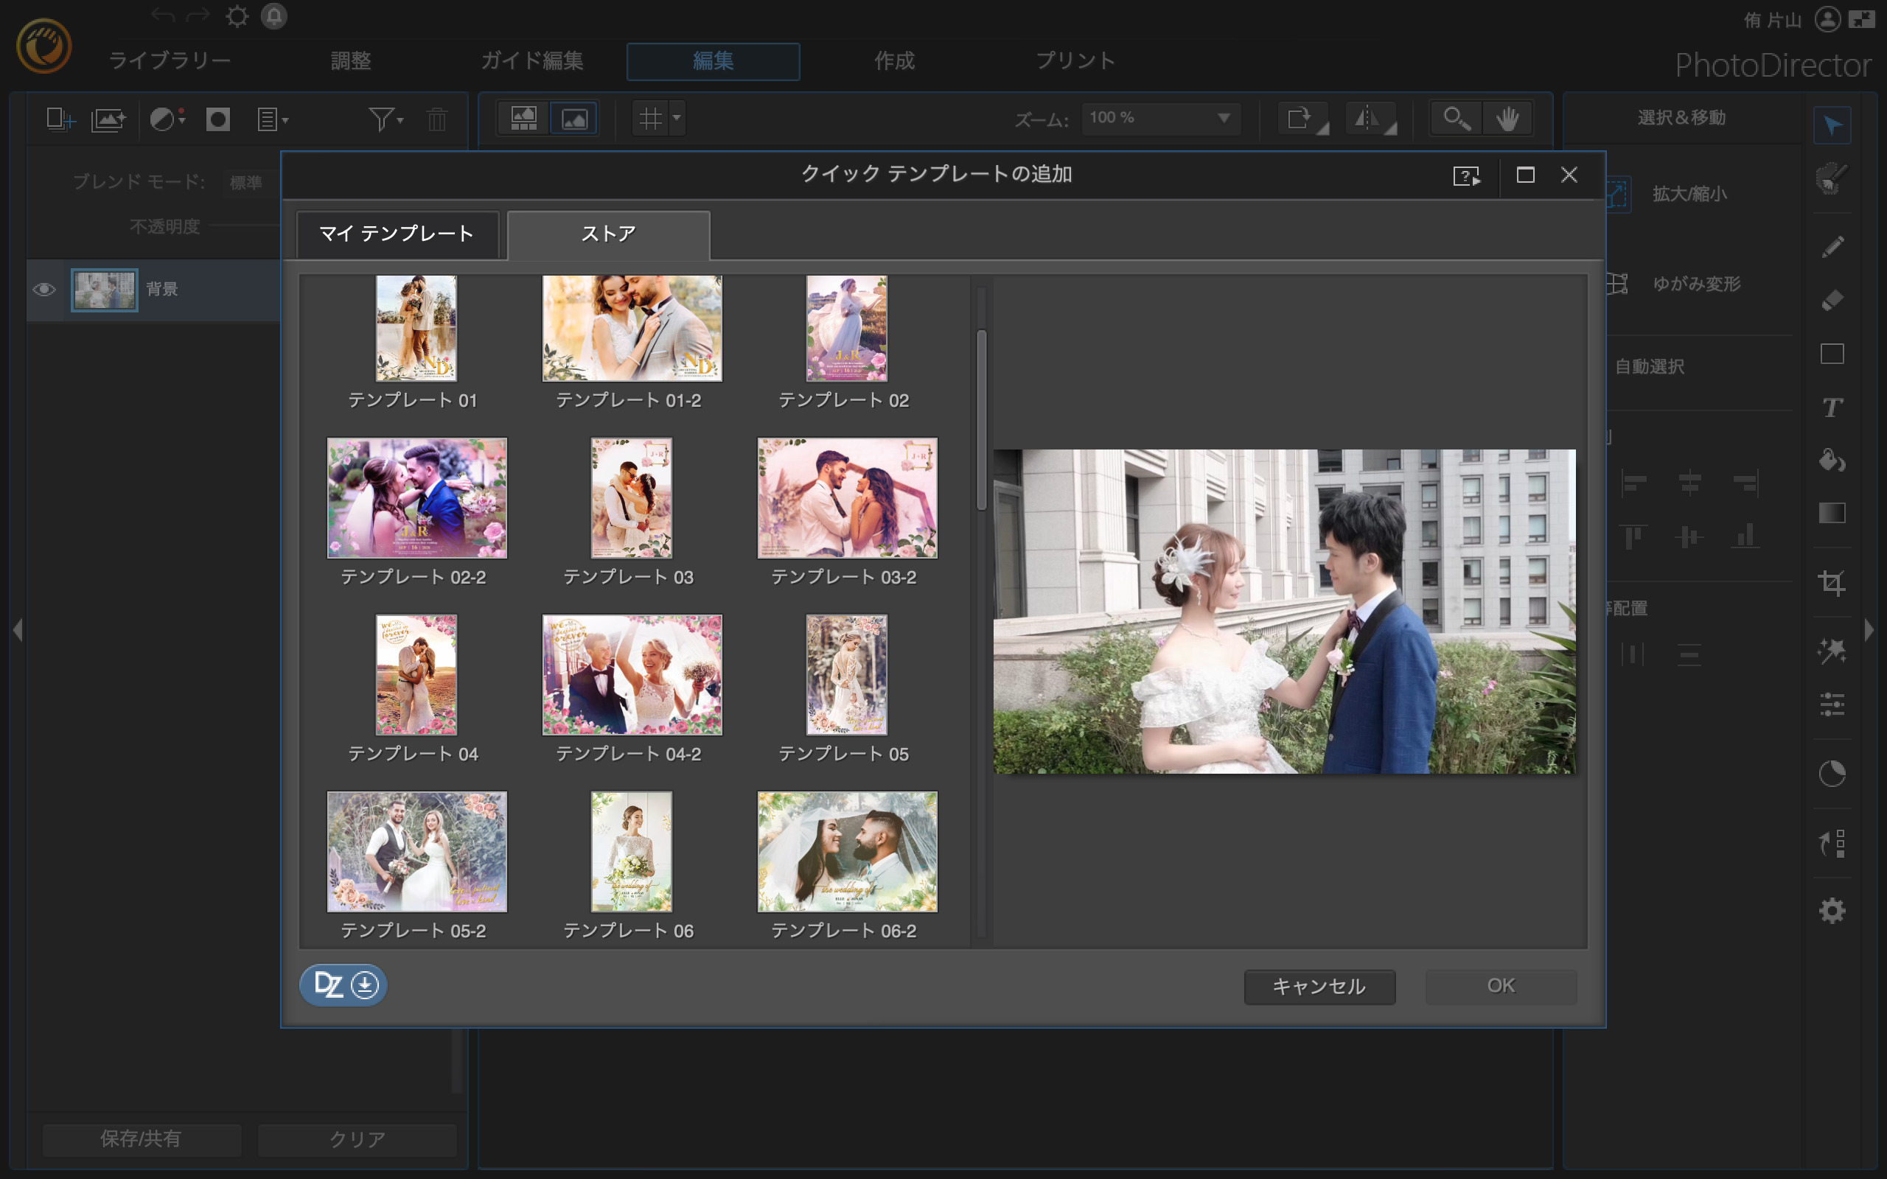Viewport: 1887px width, 1179px height.
Task: Open the ズーム 100 % dropdown
Action: (x=1223, y=118)
